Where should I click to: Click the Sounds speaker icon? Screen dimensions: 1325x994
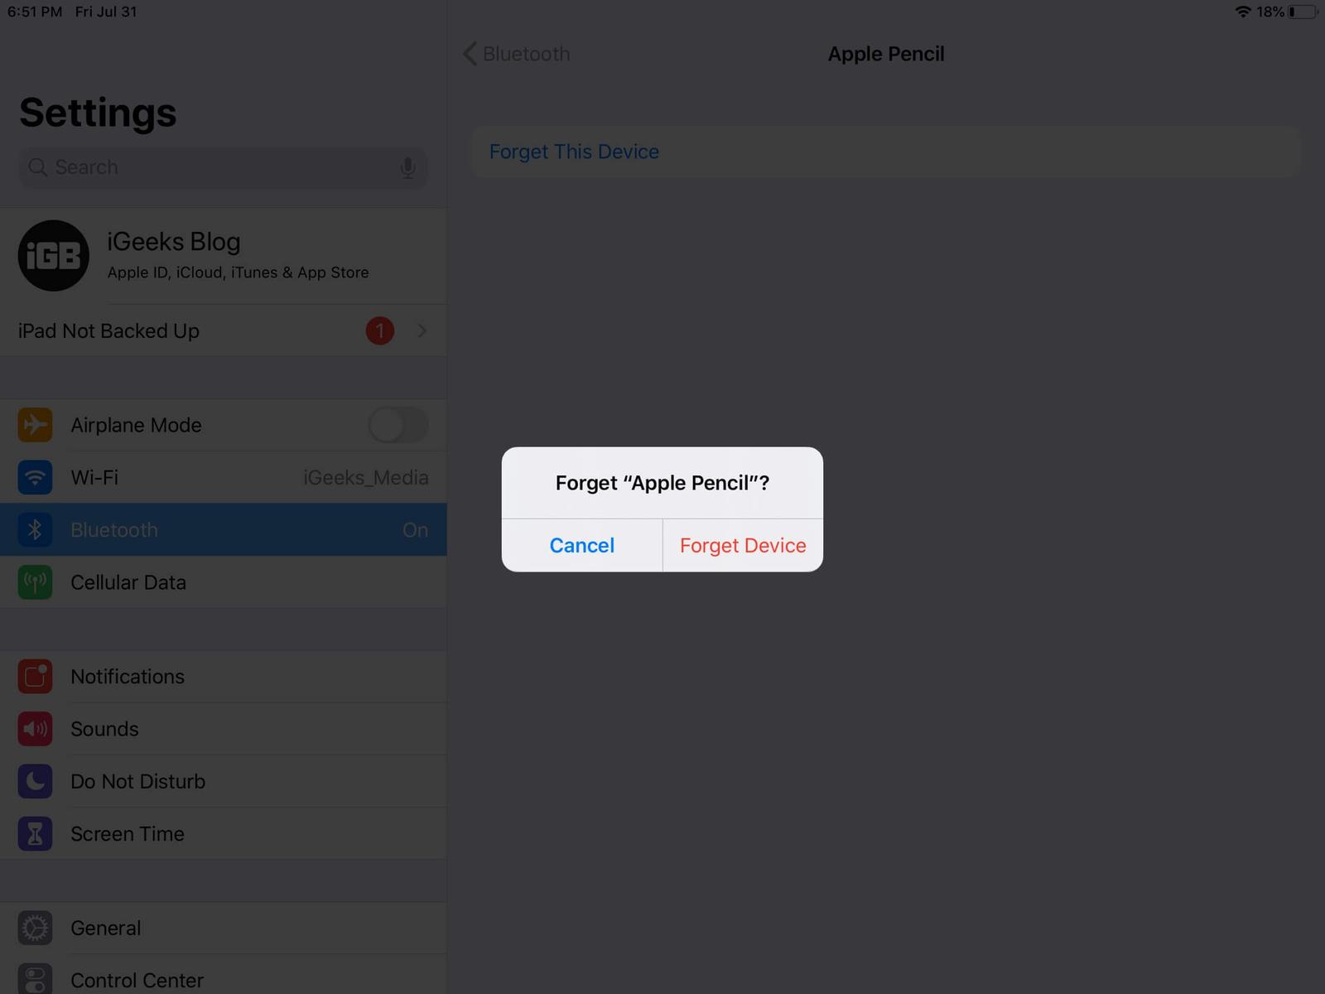pos(35,729)
